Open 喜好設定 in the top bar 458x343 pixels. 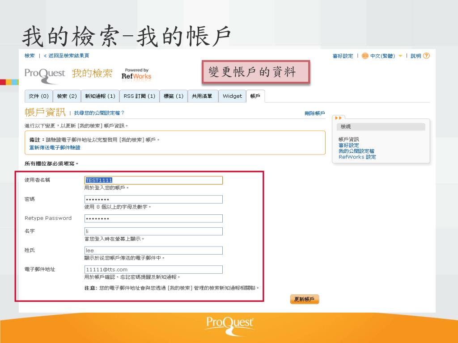(343, 56)
